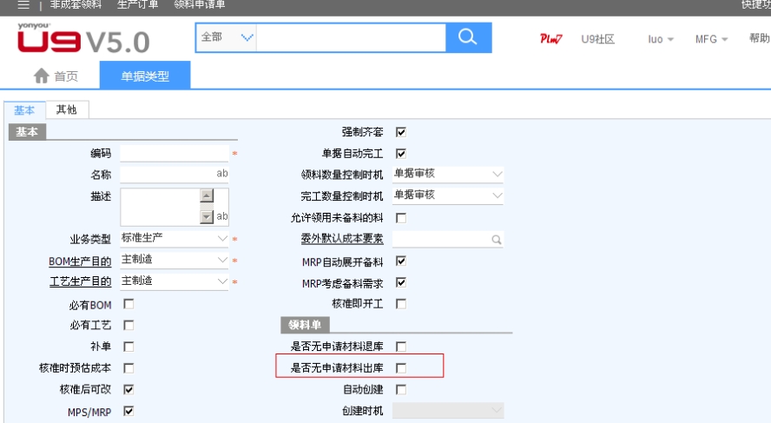The width and height of the screenshot is (771, 423).
Task: Check the 必有工艺 checkbox
Action: pos(128,325)
